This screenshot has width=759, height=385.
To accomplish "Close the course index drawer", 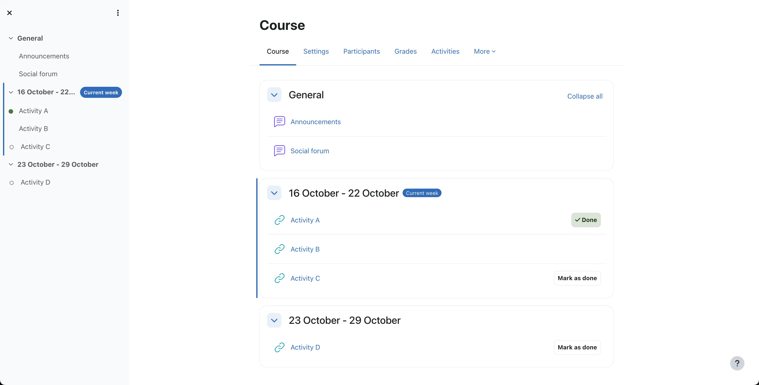I will coord(10,13).
